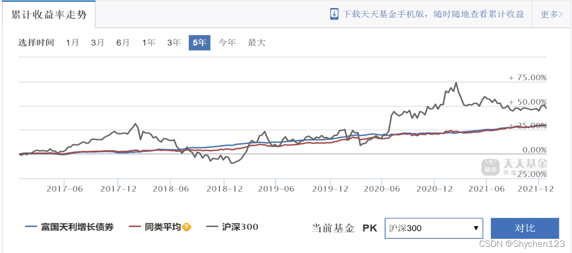Toggle the 沪深300 legend series
This screenshot has height=253, width=572.
click(233, 227)
